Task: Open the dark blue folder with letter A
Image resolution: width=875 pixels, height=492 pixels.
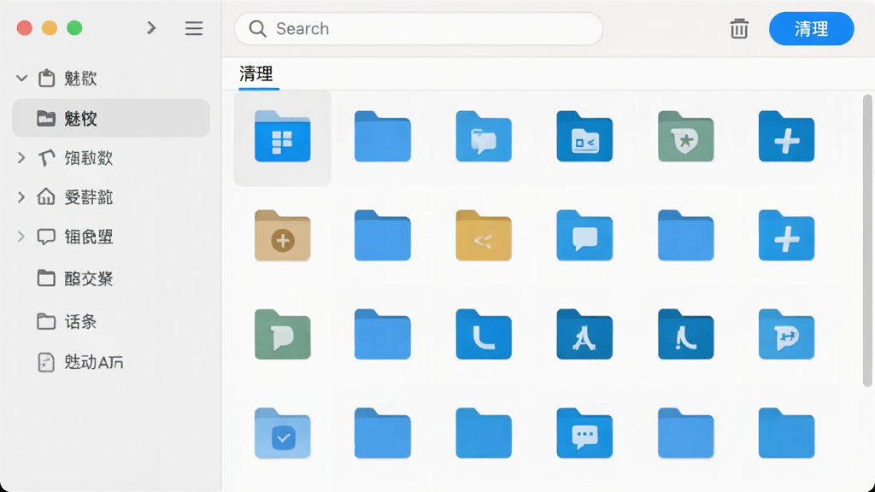Action: [x=584, y=335]
